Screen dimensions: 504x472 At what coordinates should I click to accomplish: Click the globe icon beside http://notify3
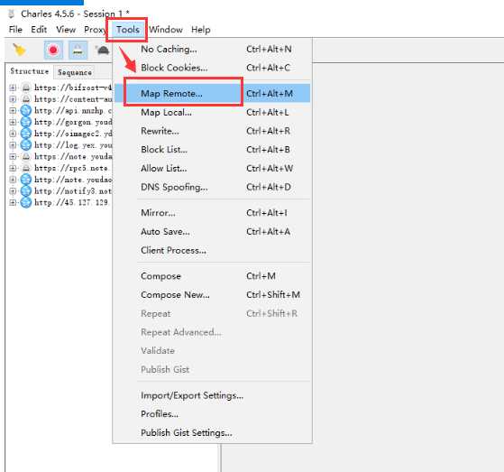pos(26,190)
